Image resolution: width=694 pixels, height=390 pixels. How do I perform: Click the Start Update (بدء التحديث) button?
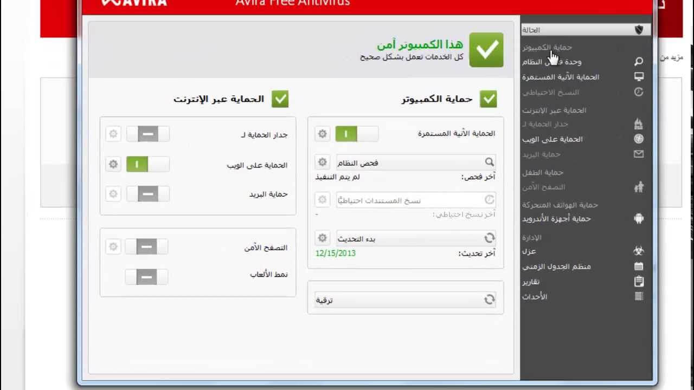point(415,238)
